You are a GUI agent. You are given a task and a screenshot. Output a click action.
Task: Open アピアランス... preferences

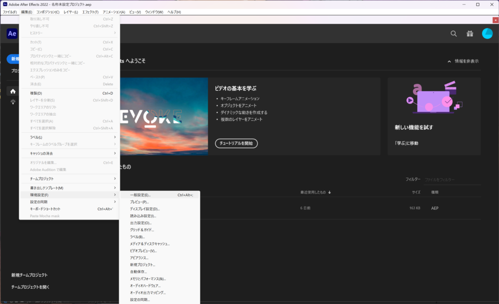(x=160, y=258)
